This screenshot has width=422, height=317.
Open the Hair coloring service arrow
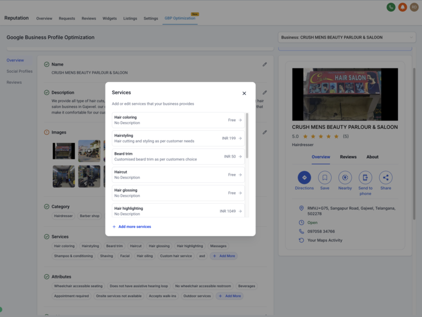click(240, 120)
